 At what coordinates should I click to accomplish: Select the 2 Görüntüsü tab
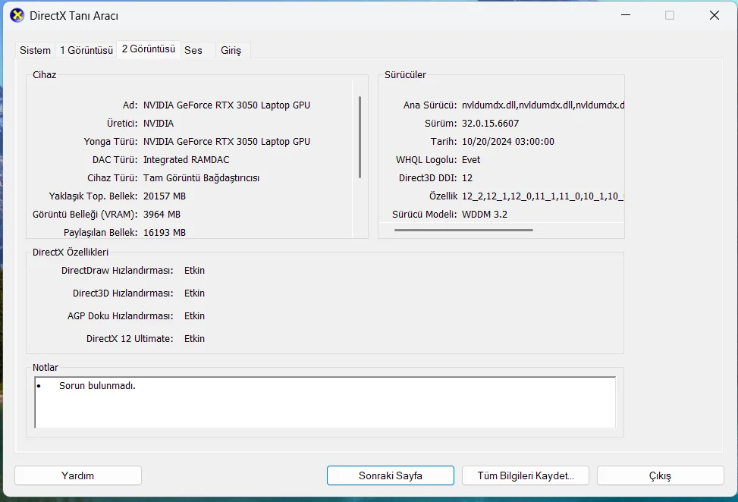pos(149,49)
